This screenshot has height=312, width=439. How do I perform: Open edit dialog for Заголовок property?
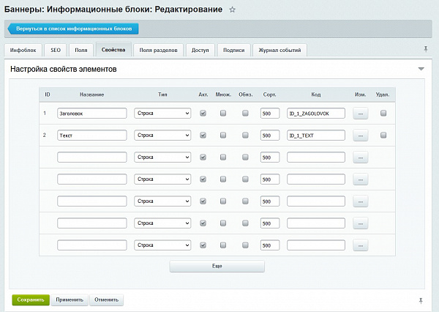tap(360, 114)
